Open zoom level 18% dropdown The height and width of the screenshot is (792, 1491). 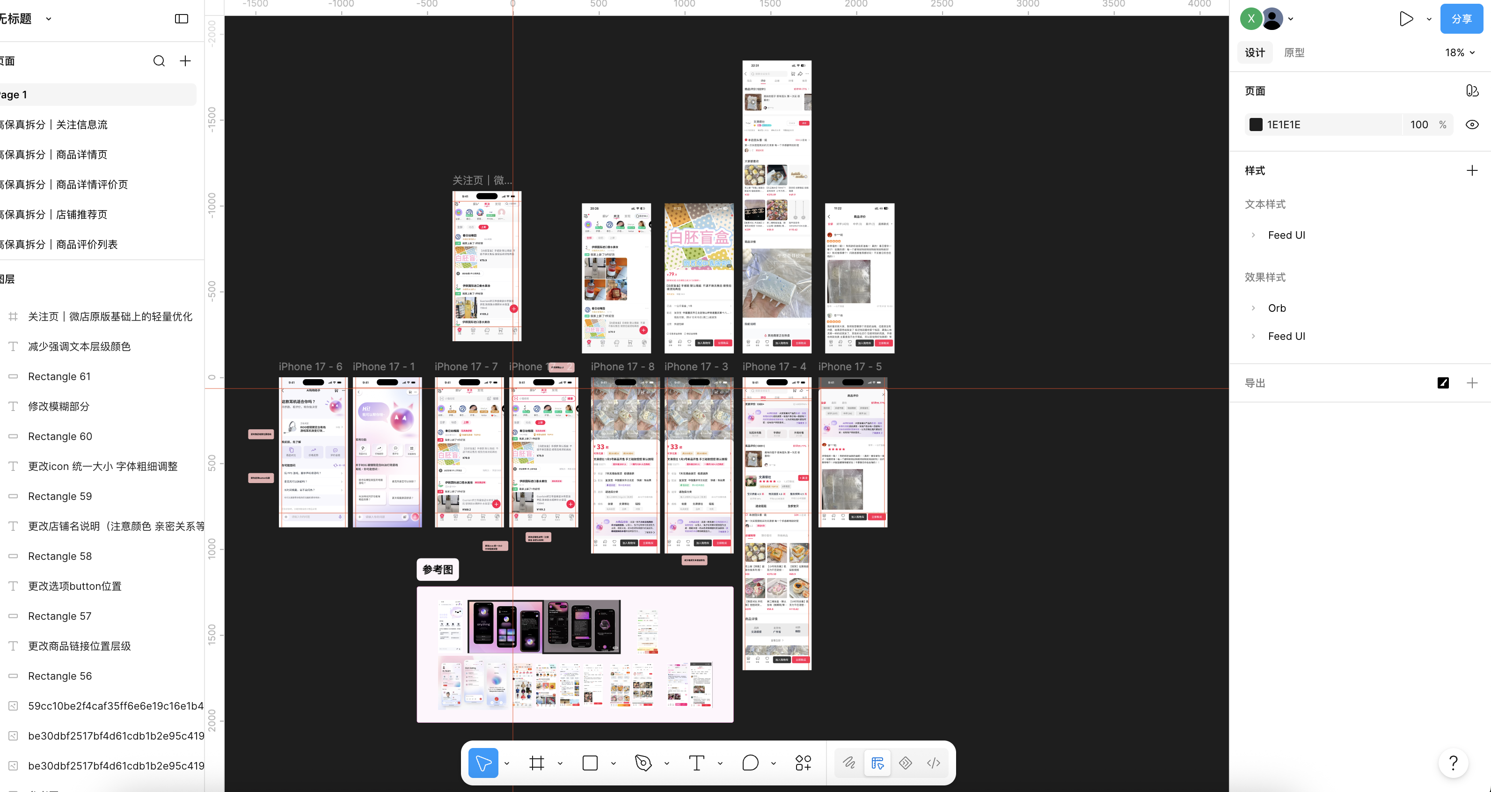pyautogui.click(x=1460, y=53)
